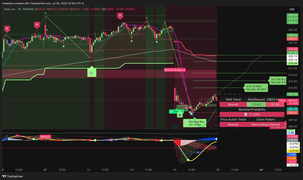Image resolution: width=303 pixels, height=180 pixels.
Task: Click the red 329.01 price label
Action: 293,39
